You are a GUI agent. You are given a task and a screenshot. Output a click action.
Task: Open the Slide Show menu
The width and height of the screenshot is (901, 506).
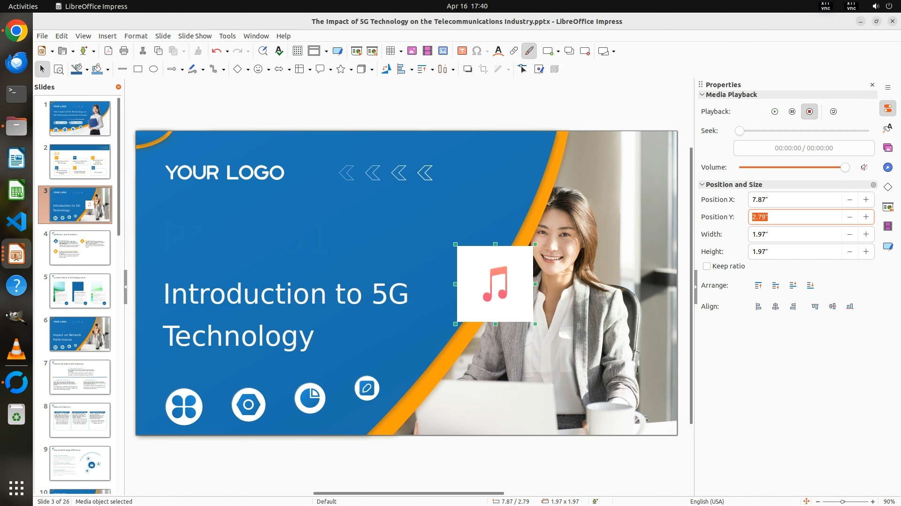point(194,36)
